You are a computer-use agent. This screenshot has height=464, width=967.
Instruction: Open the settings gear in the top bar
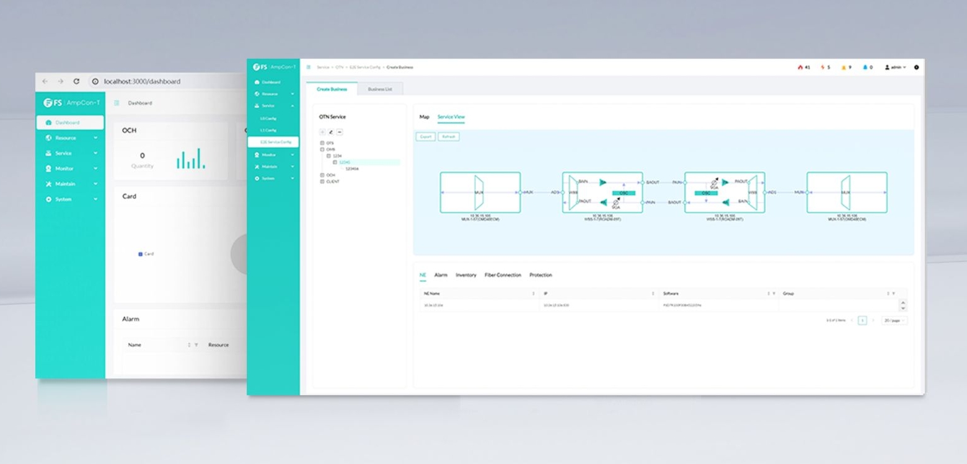pos(916,68)
